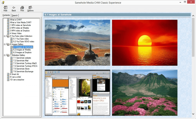Click the scroll down arrow of the content pane
The width and height of the screenshot is (196, 119).
(x=193, y=114)
